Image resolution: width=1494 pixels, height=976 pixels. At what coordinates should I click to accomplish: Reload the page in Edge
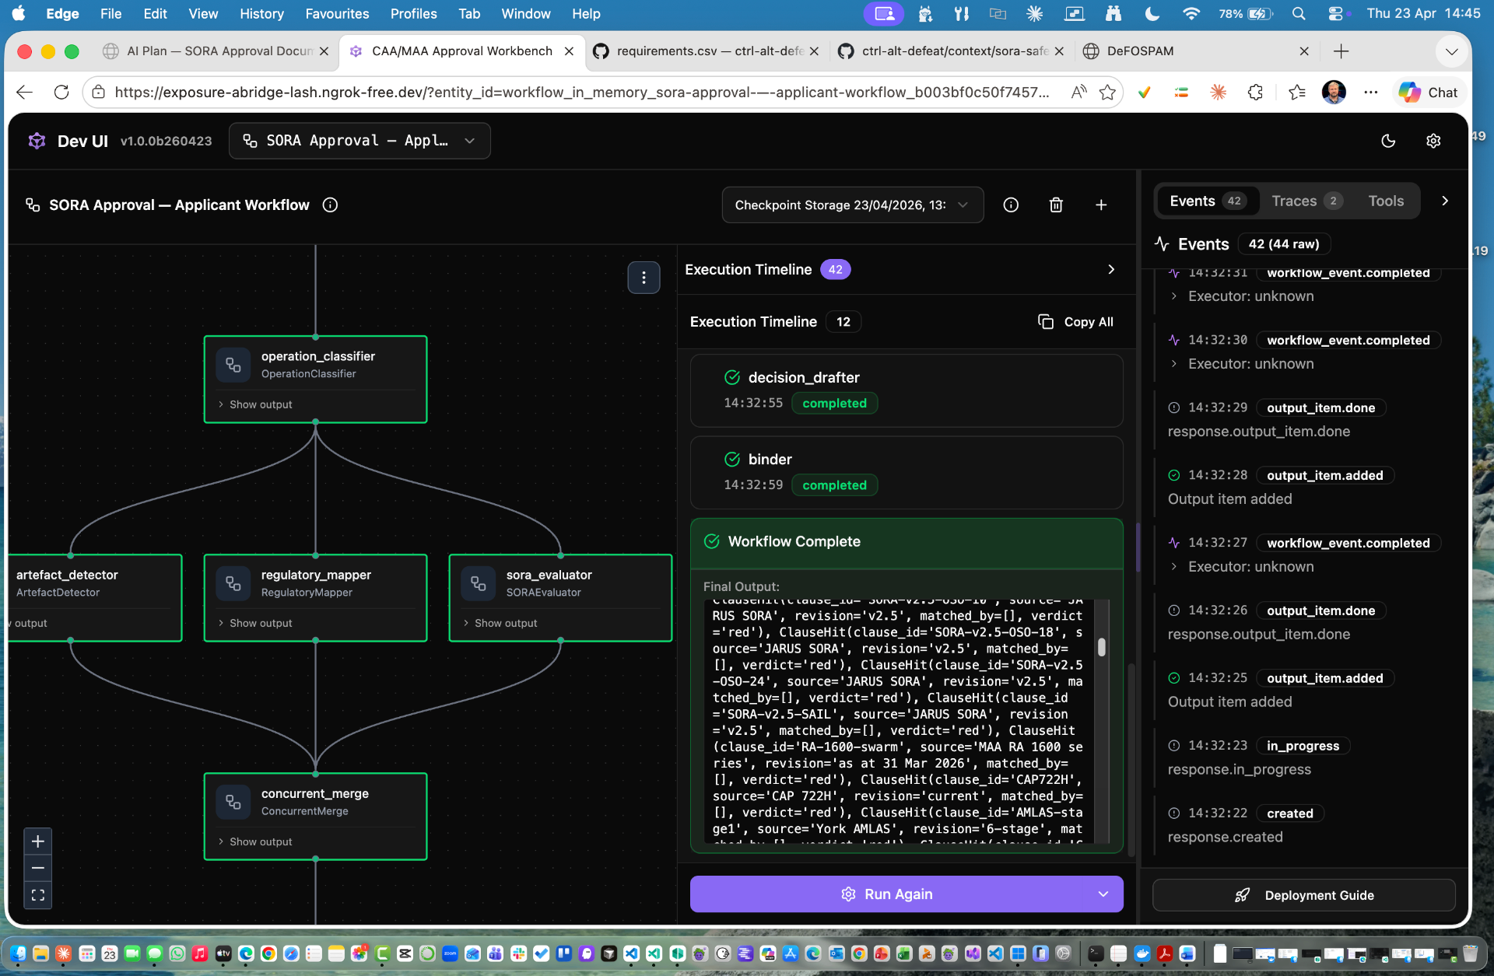point(61,92)
